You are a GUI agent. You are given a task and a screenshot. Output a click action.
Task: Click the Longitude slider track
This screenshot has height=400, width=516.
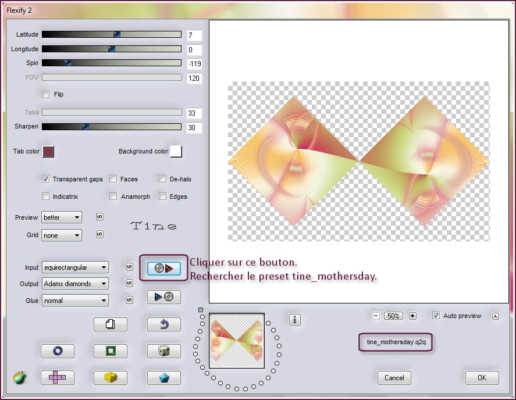tap(112, 49)
